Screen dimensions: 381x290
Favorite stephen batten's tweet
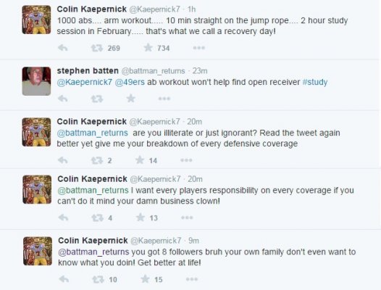(x=130, y=99)
